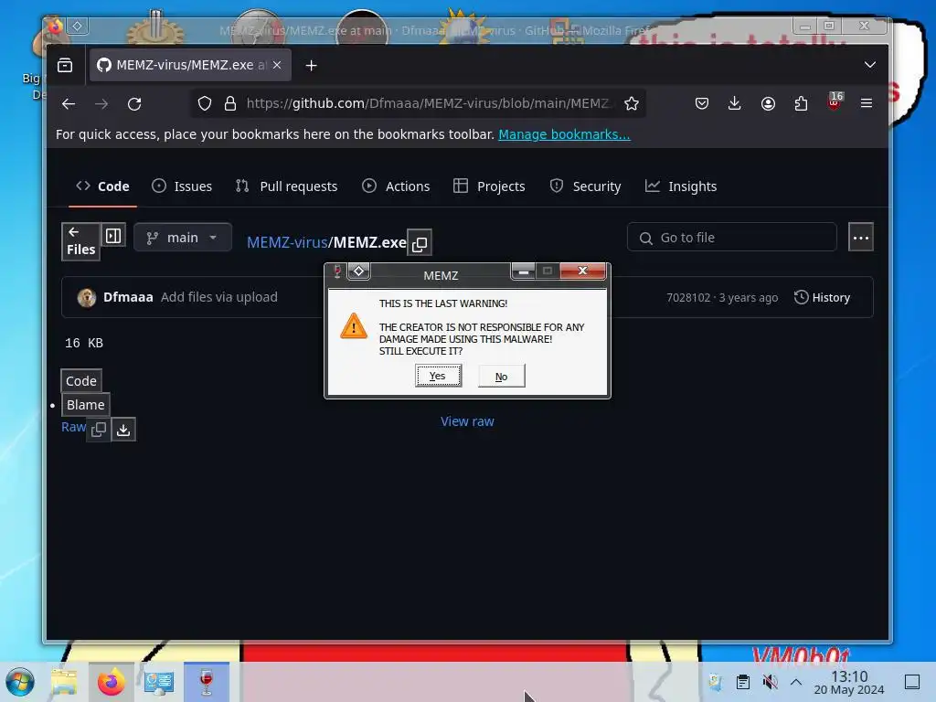Open the clipboard tray icon
Viewport: 936px width, 702px height.
coord(742,682)
